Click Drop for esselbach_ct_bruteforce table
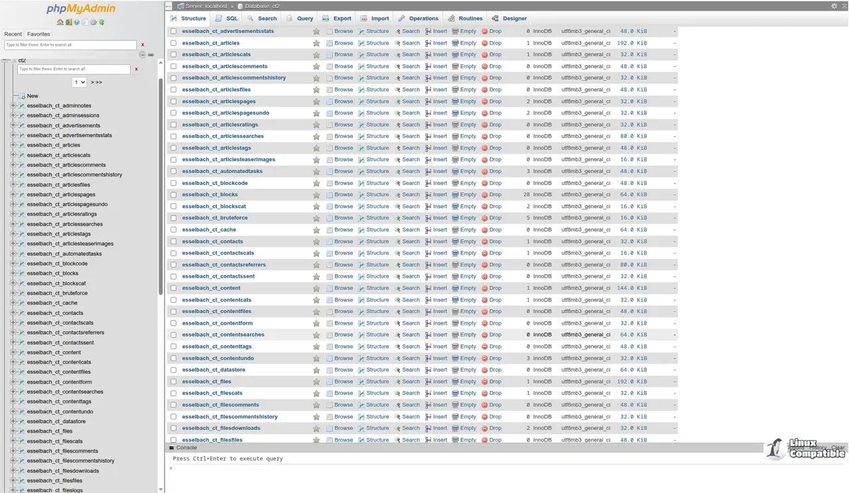 pos(491,218)
